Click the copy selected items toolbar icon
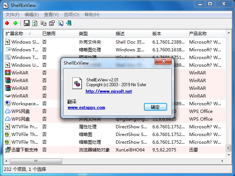Viewport: 235px width, 176px height. [x=43, y=23]
